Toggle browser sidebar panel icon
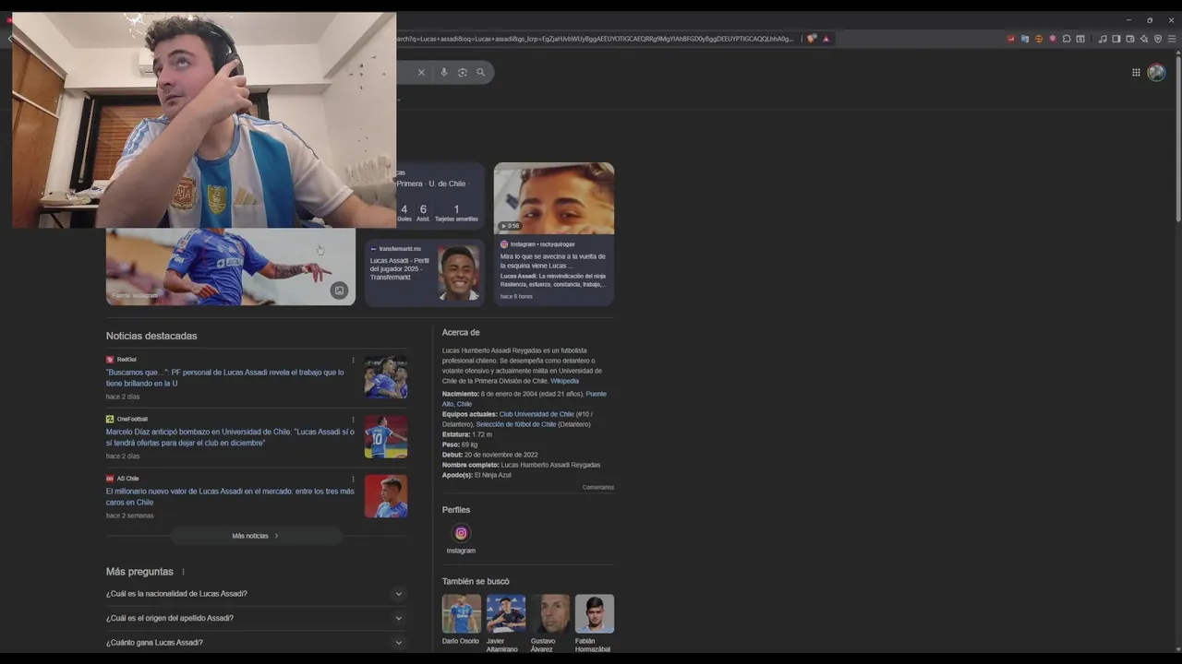Viewport: 1182px width, 664px height. 1116,39
